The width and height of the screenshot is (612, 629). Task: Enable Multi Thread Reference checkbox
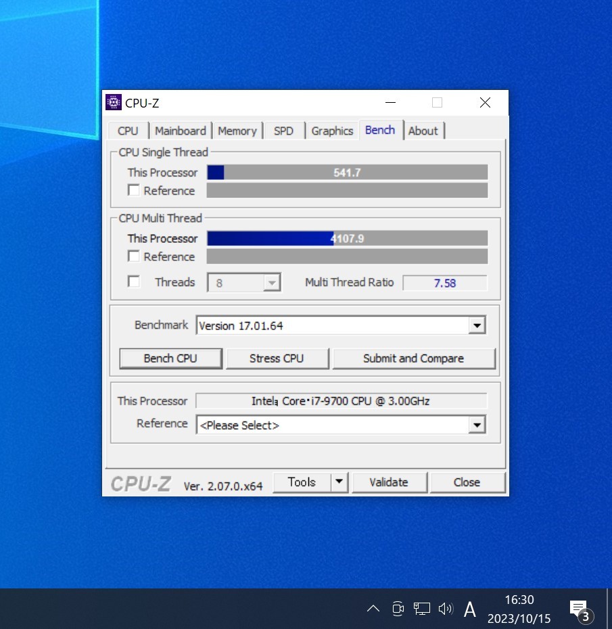(133, 256)
